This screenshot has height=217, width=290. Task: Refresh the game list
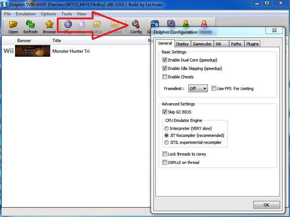(x=30, y=27)
